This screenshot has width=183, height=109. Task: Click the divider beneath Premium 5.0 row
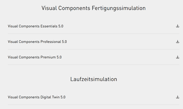pos(93,65)
